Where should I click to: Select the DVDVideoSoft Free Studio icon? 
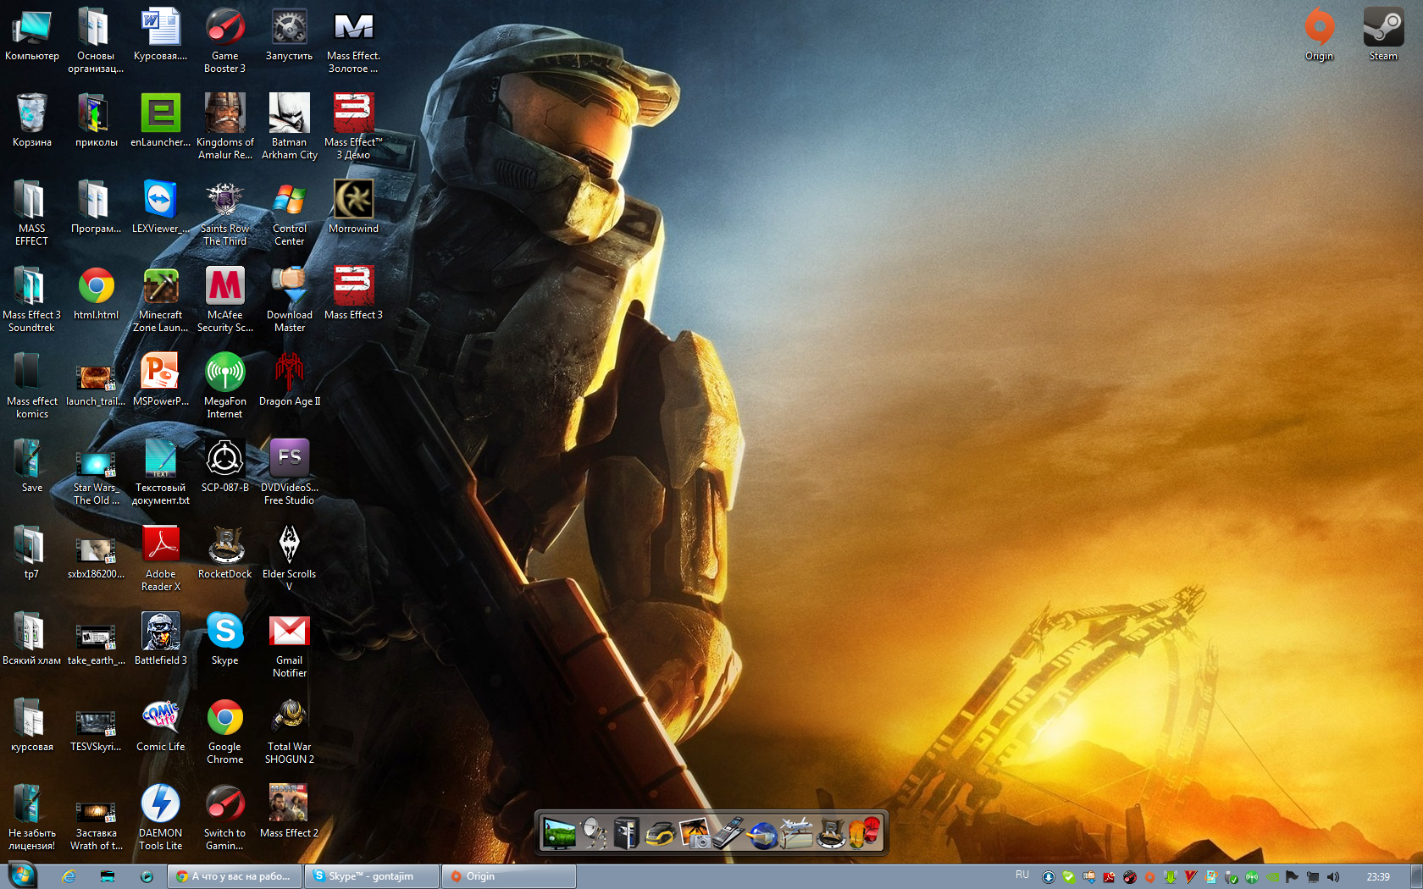click(290, 471)
